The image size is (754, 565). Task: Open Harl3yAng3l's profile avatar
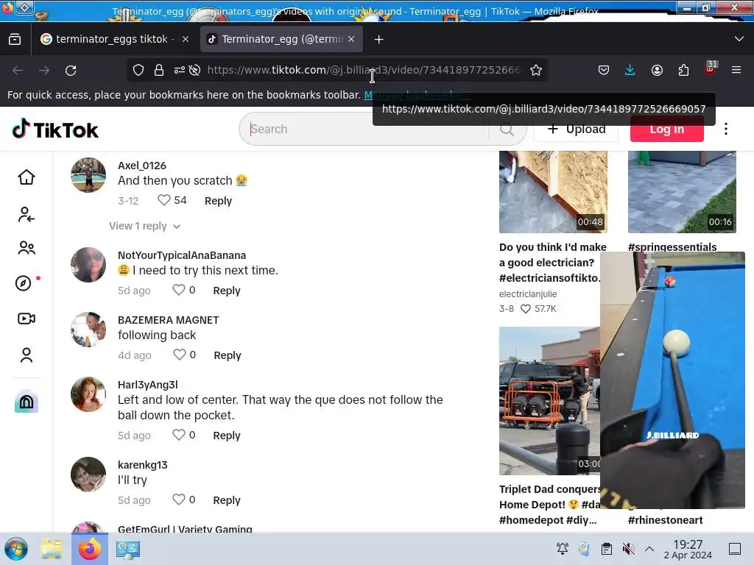tap(88, 394)
